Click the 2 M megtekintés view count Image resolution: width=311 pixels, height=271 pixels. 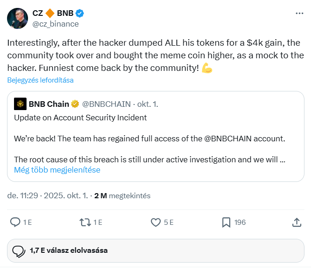click(x=122, y=196)
